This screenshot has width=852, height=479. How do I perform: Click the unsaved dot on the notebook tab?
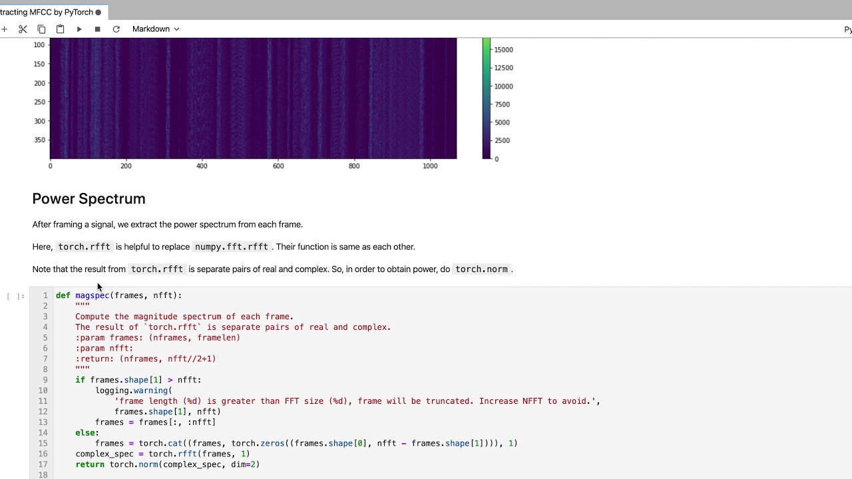coord(99,13)
